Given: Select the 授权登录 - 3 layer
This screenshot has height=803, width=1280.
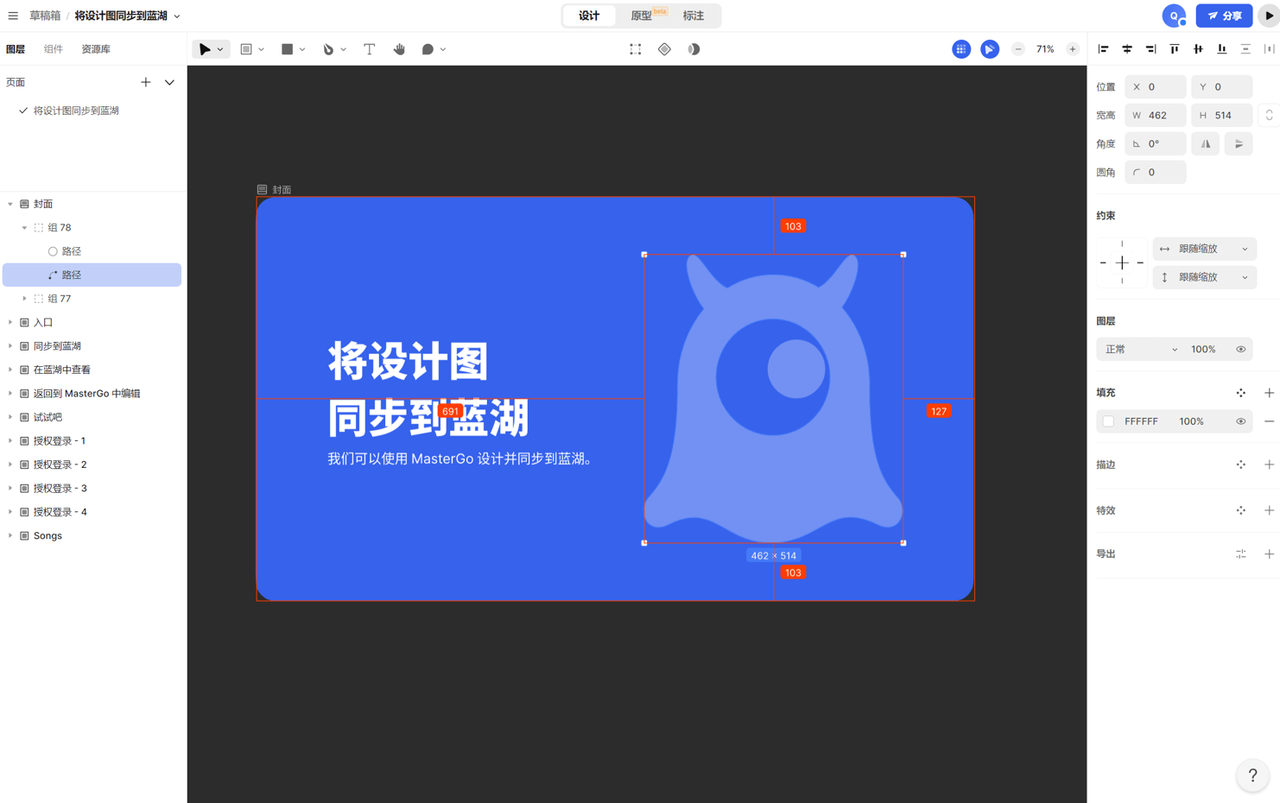Looking at the screenshot, I should (x=92, y=489).
